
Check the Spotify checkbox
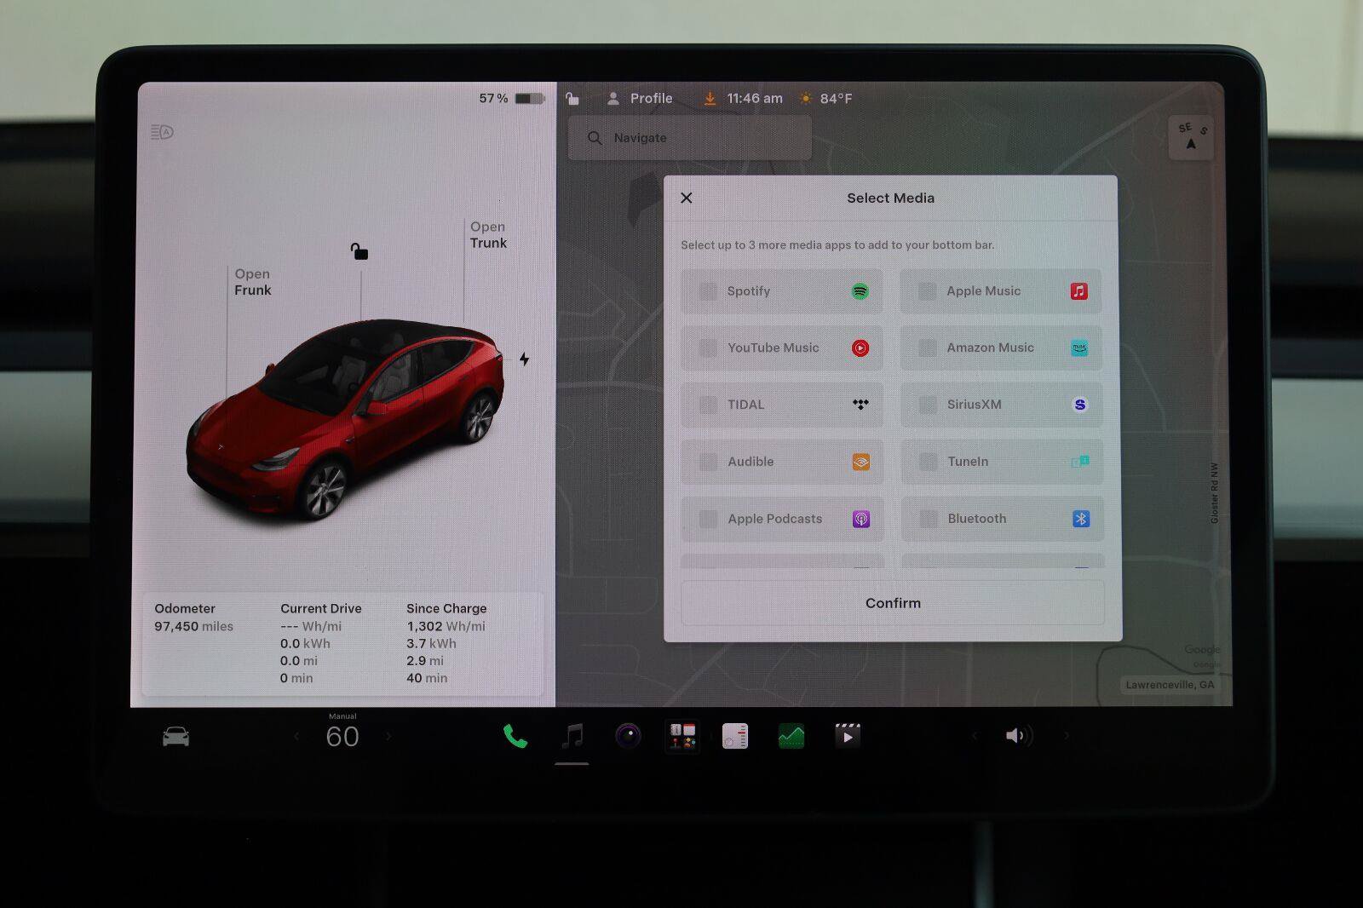(708, 291)
